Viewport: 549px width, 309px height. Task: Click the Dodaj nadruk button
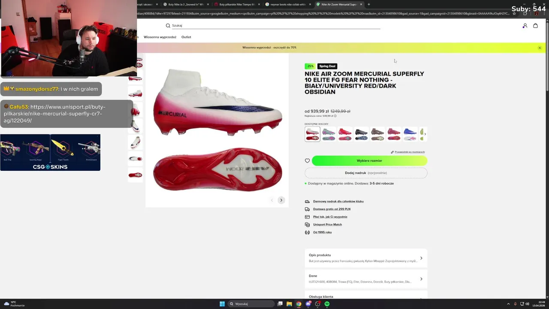tap(366, 173)
